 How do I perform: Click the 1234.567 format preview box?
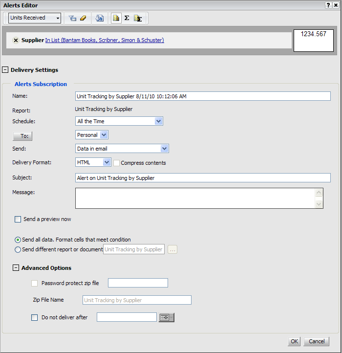[x=314, y=40]
